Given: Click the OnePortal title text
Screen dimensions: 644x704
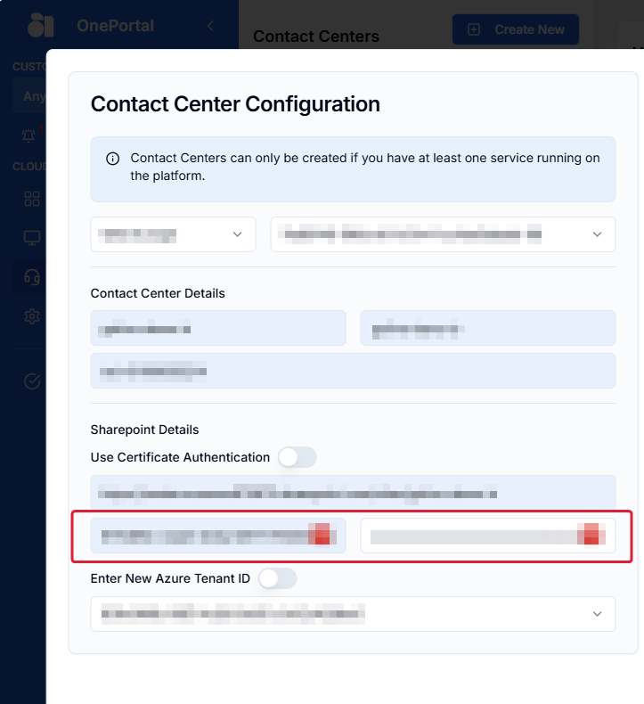Looking at the screenshot, I should tap(115, 26).
